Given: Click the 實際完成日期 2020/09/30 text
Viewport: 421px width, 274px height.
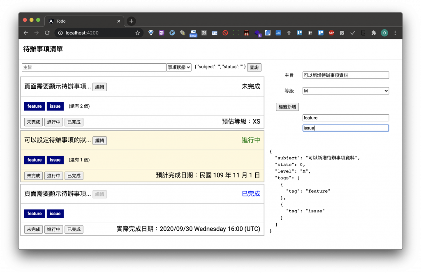Looking at the screenshot, I should (x=188, y=229).
